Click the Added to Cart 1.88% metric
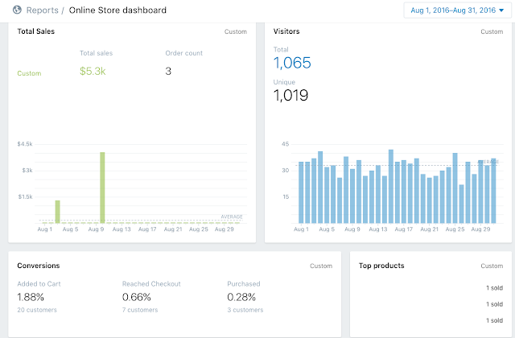 point(31,297)
